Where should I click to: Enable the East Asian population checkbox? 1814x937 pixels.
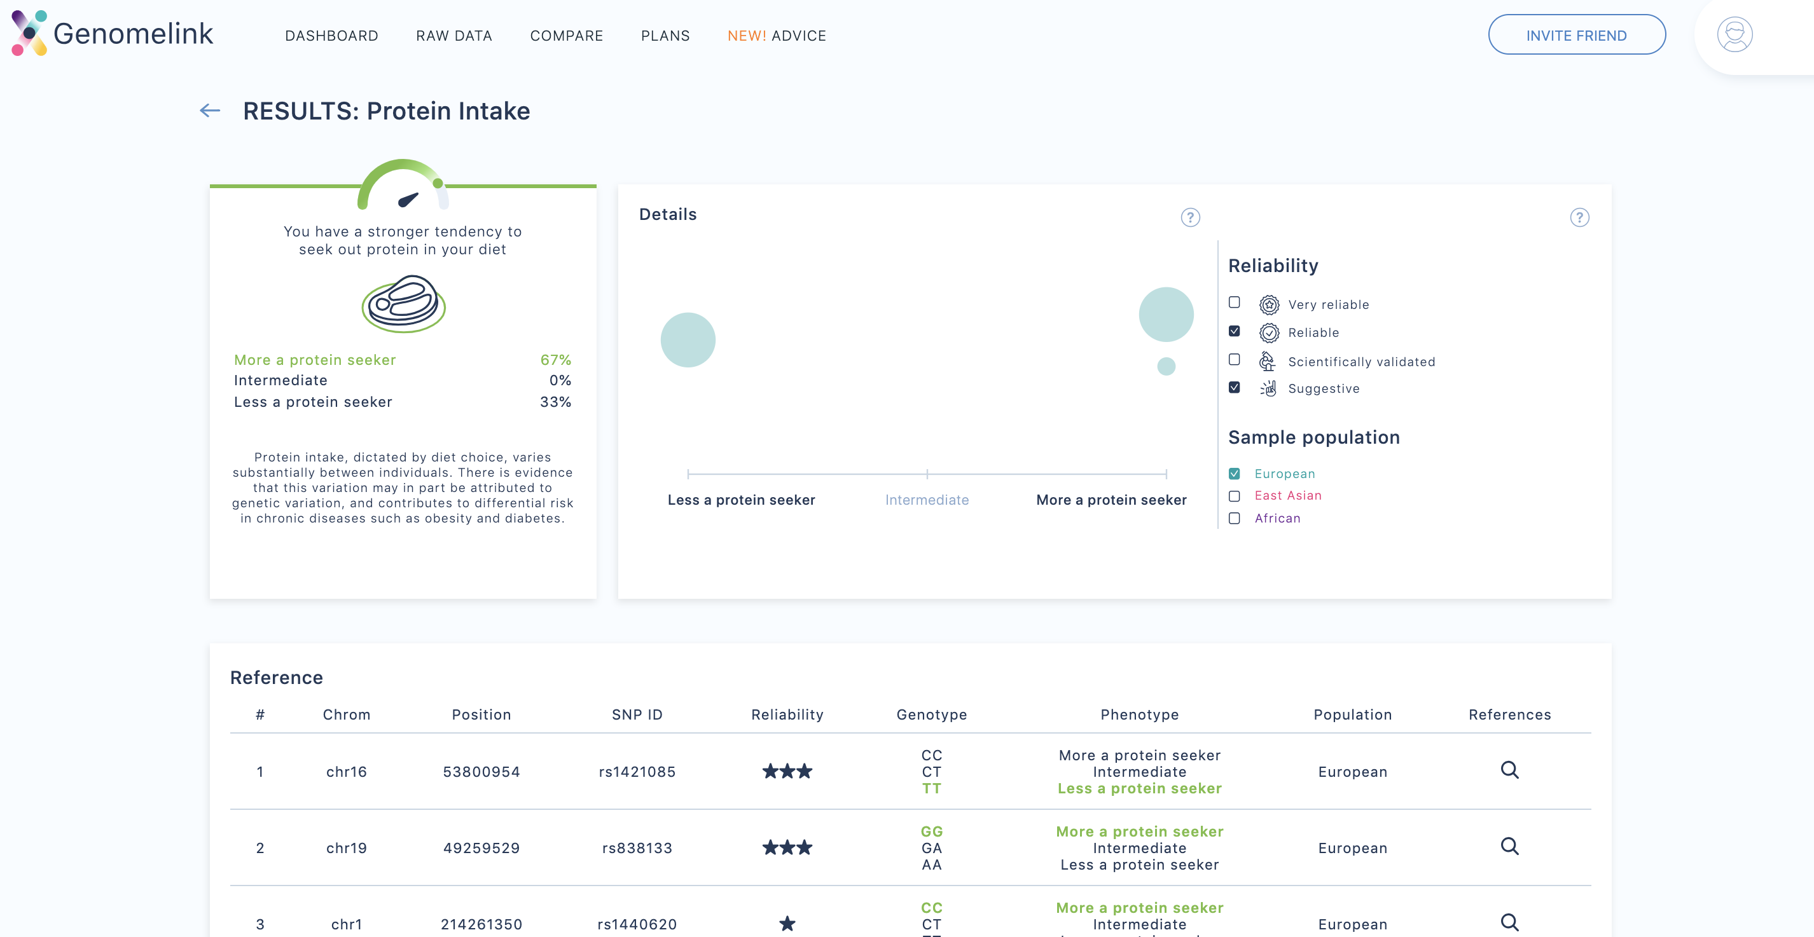(1234, 496)
